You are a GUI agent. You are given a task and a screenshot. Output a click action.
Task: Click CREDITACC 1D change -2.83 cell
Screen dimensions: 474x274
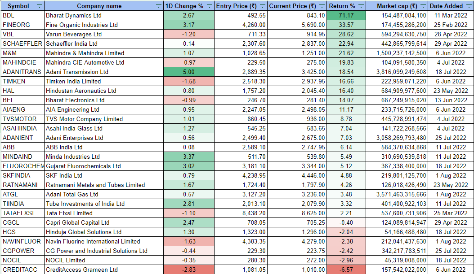click(x=188, y=270)
